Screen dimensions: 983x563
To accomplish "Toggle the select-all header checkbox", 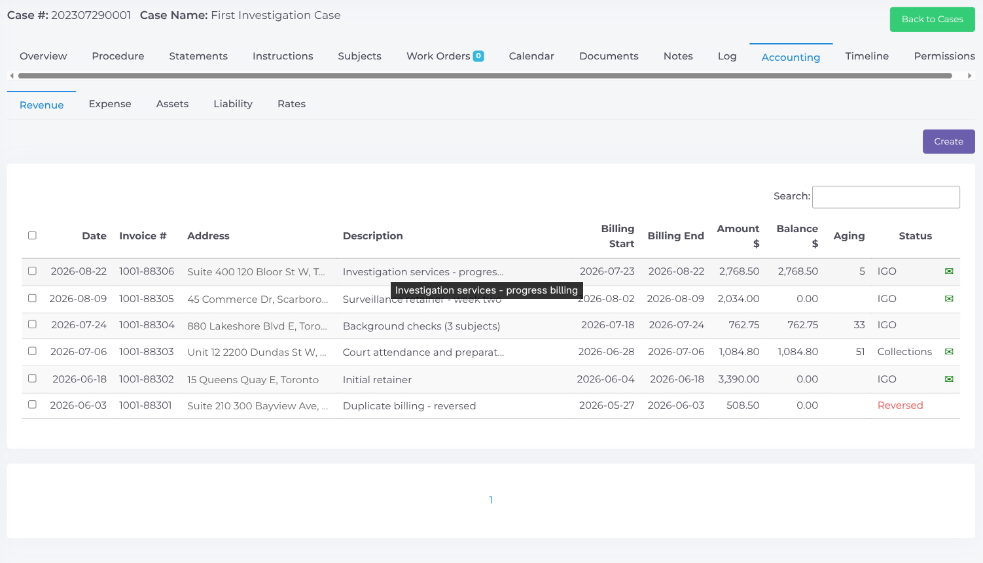I will tap(32, 235).
